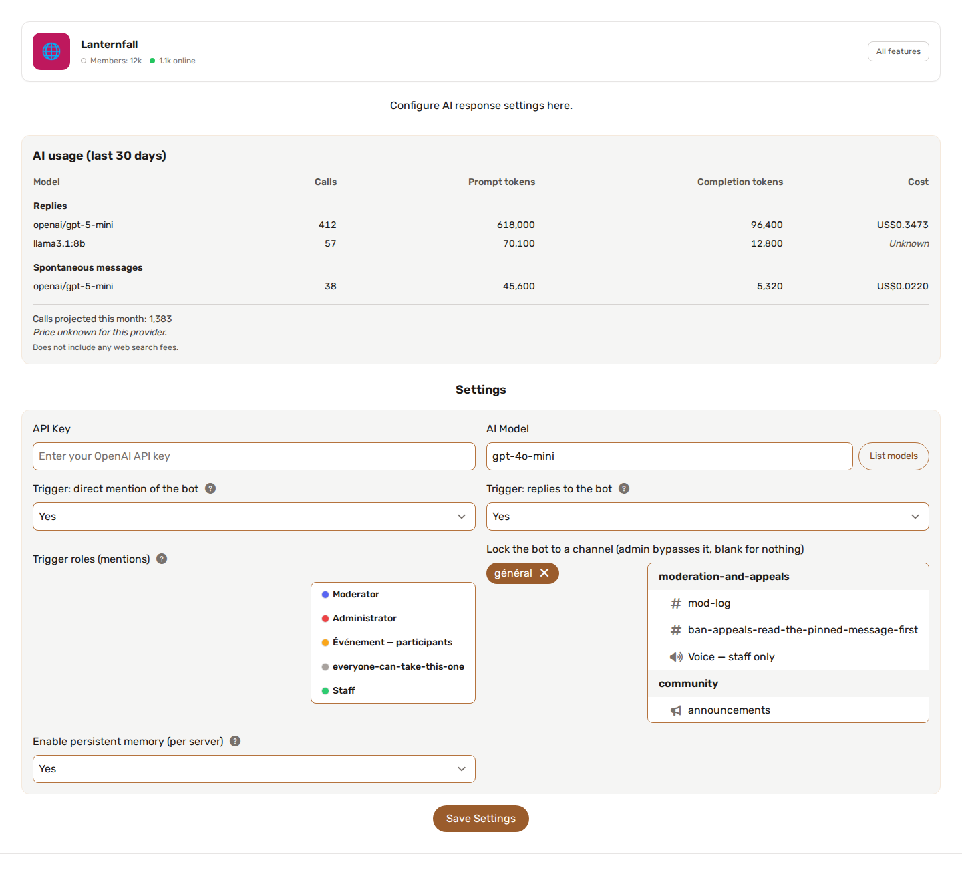Click List models button
Screen dimensions: 962x870
pos(894,456)
